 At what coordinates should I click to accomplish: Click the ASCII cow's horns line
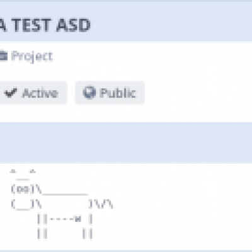coord(23,171)
